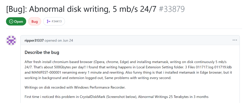Click the "[Bug]:" prefix in the title
The height and width of the screenshot is (104, 245).
16,9
